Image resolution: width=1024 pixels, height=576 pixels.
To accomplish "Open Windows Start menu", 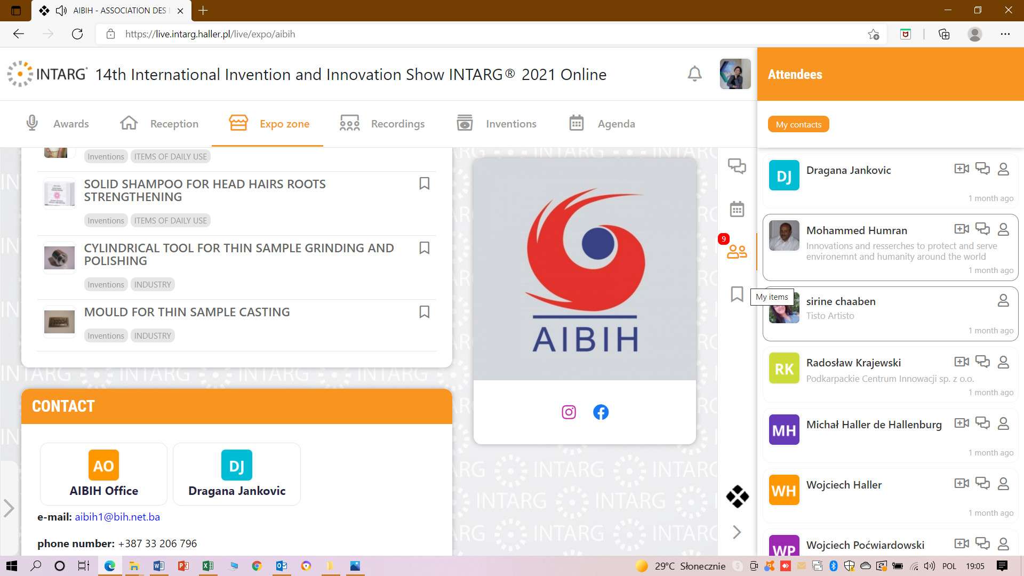I will pos(12,566).
